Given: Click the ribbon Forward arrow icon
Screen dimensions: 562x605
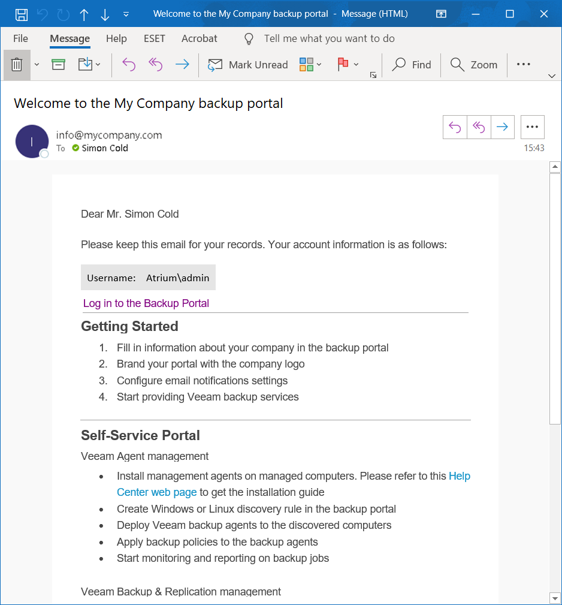Looking at the screenshot, I should pos(182,64).
